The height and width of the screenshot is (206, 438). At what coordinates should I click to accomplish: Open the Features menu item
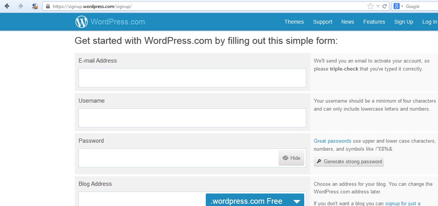click(374, 22)
